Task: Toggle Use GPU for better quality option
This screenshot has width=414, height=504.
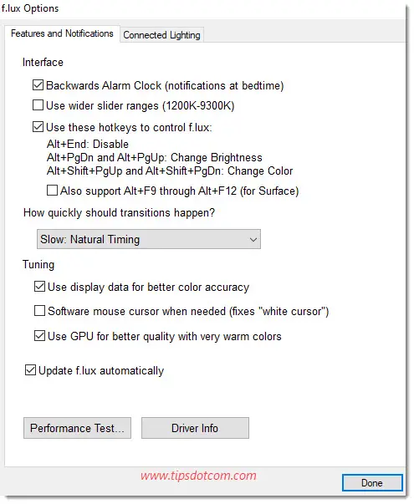Action: click(x=39, y=336)
